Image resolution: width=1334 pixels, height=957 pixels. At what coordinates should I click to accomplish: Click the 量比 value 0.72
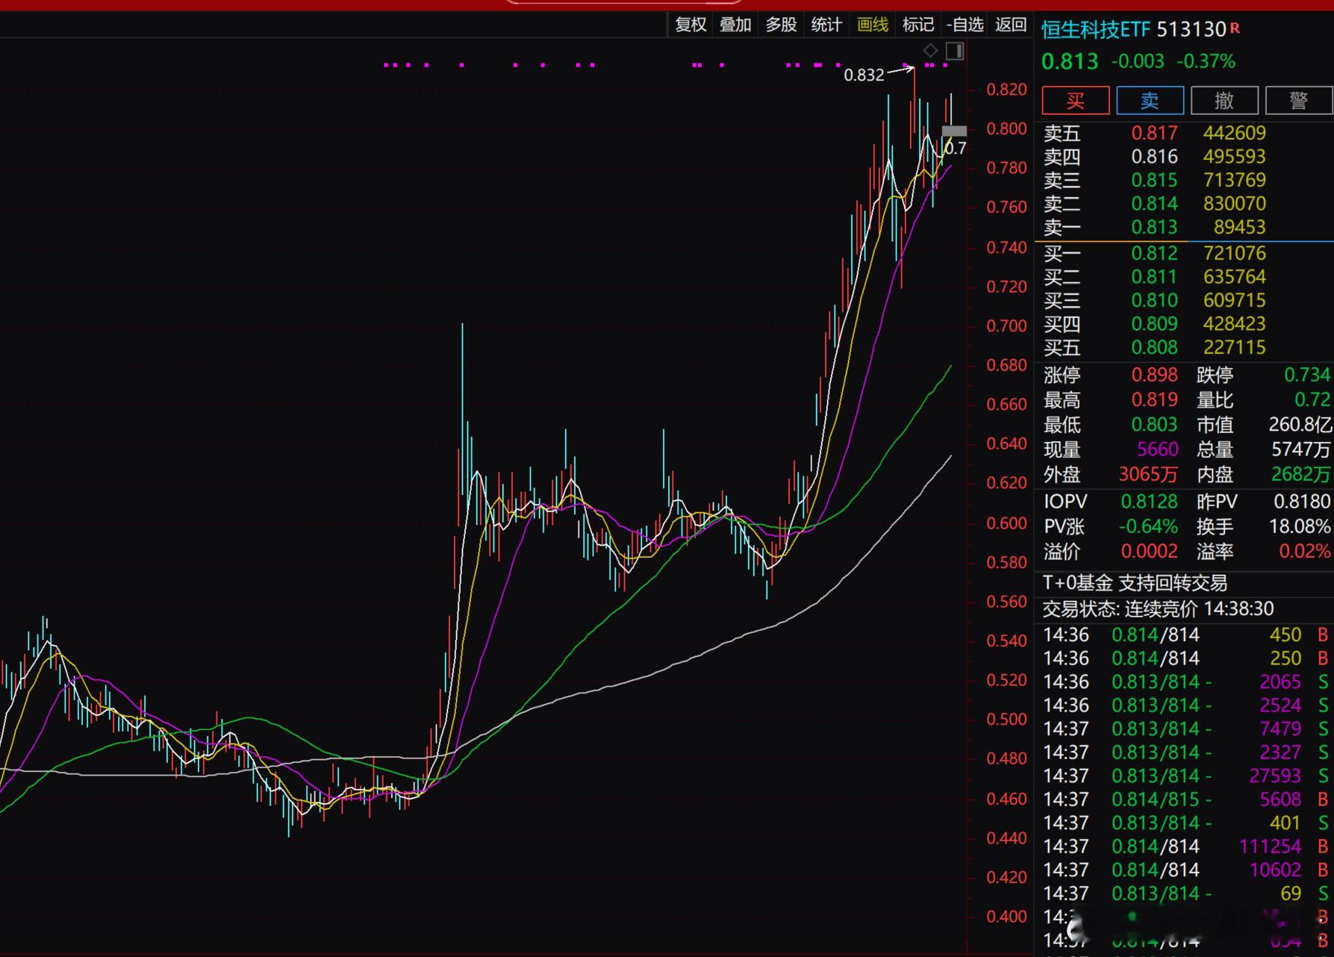(x=1312, y=399)
